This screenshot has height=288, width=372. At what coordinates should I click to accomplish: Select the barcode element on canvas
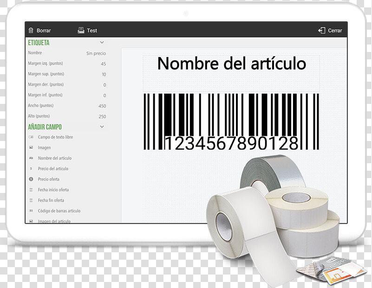(x=231, y=122)
